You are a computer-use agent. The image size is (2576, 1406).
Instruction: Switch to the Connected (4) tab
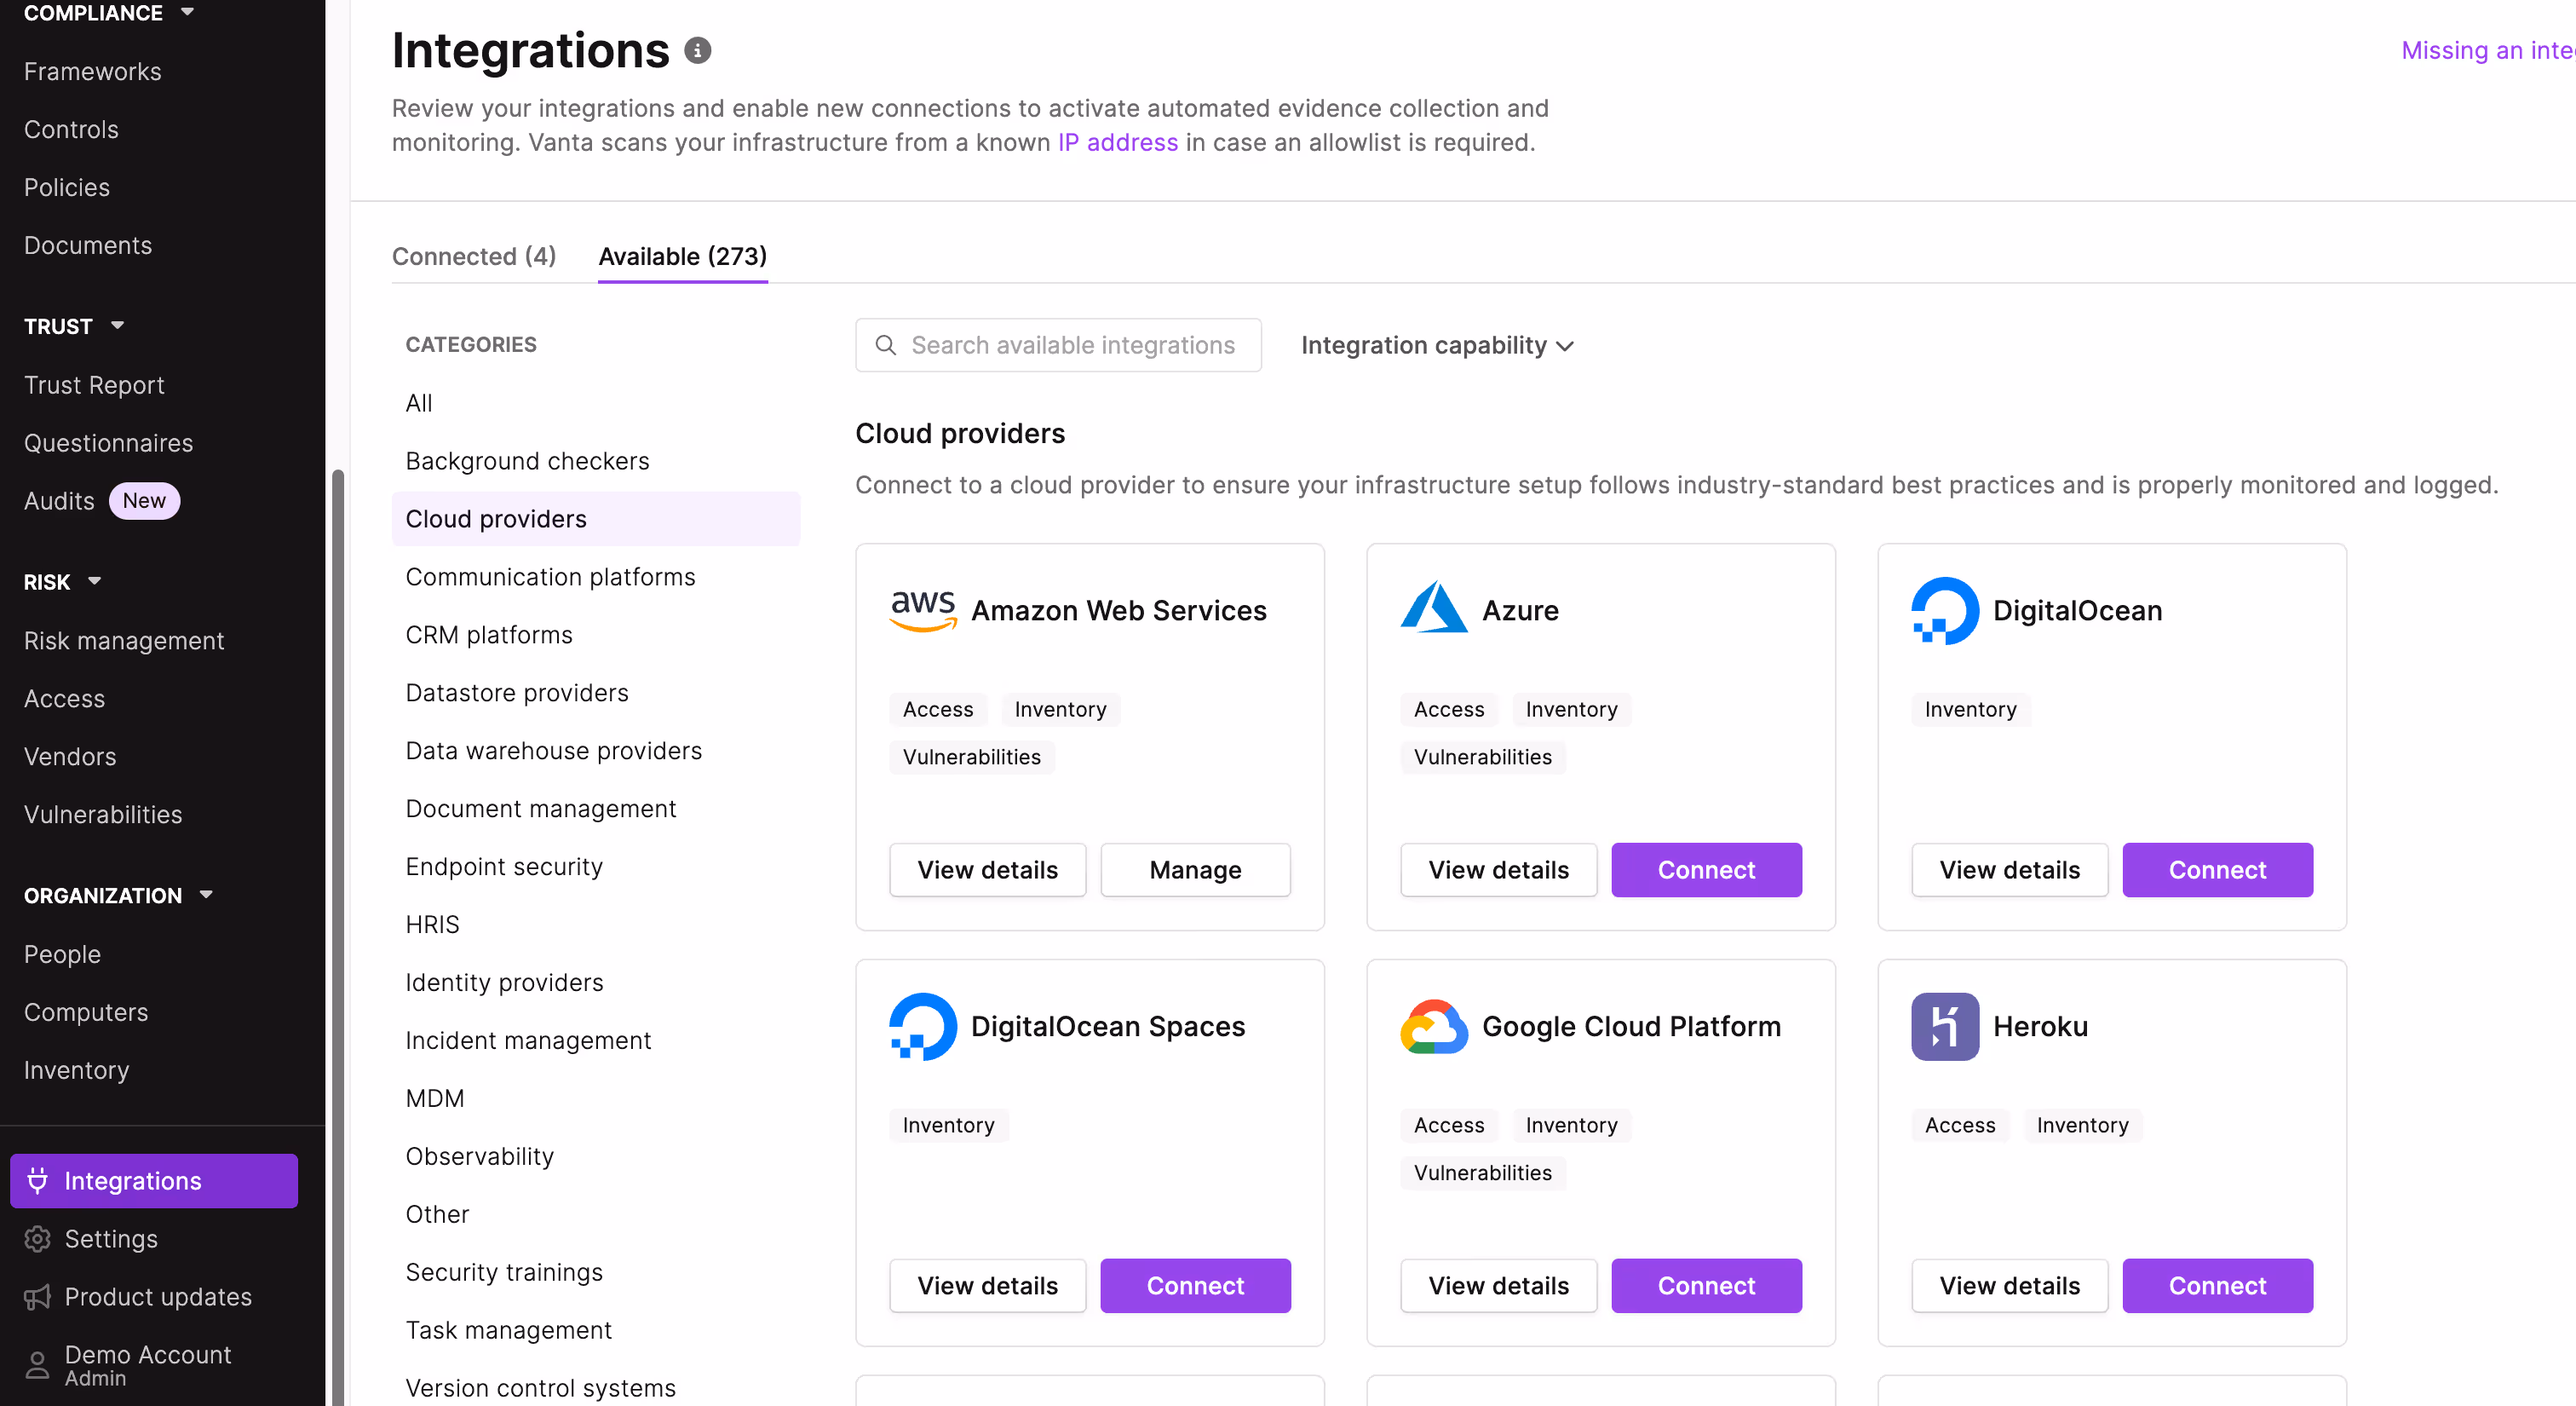coord(473,256)
